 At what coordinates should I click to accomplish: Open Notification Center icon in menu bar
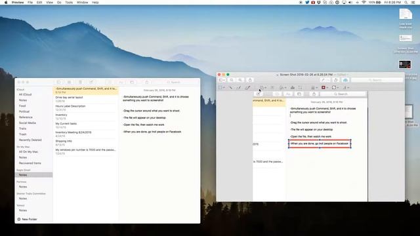click(413, 3)
